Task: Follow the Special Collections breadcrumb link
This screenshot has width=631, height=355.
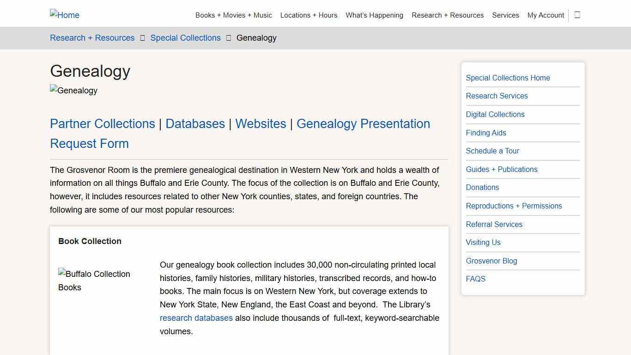Action: [x=185, y=38]
